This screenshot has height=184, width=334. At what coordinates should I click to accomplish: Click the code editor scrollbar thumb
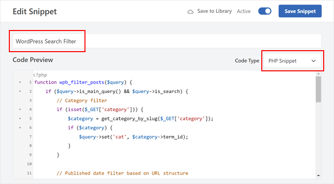[318, 89]
